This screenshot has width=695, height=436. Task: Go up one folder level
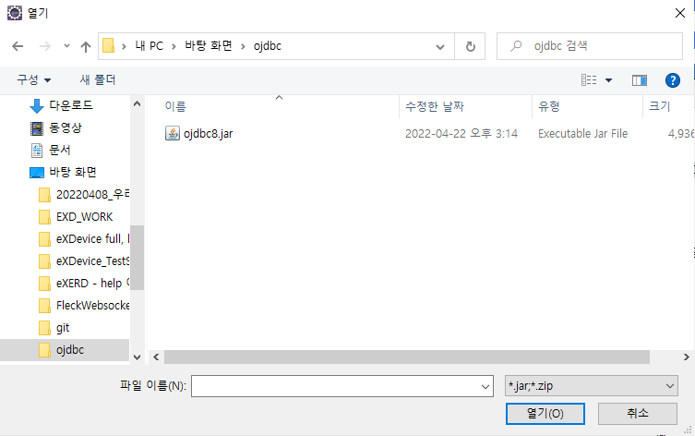[86, 46]
